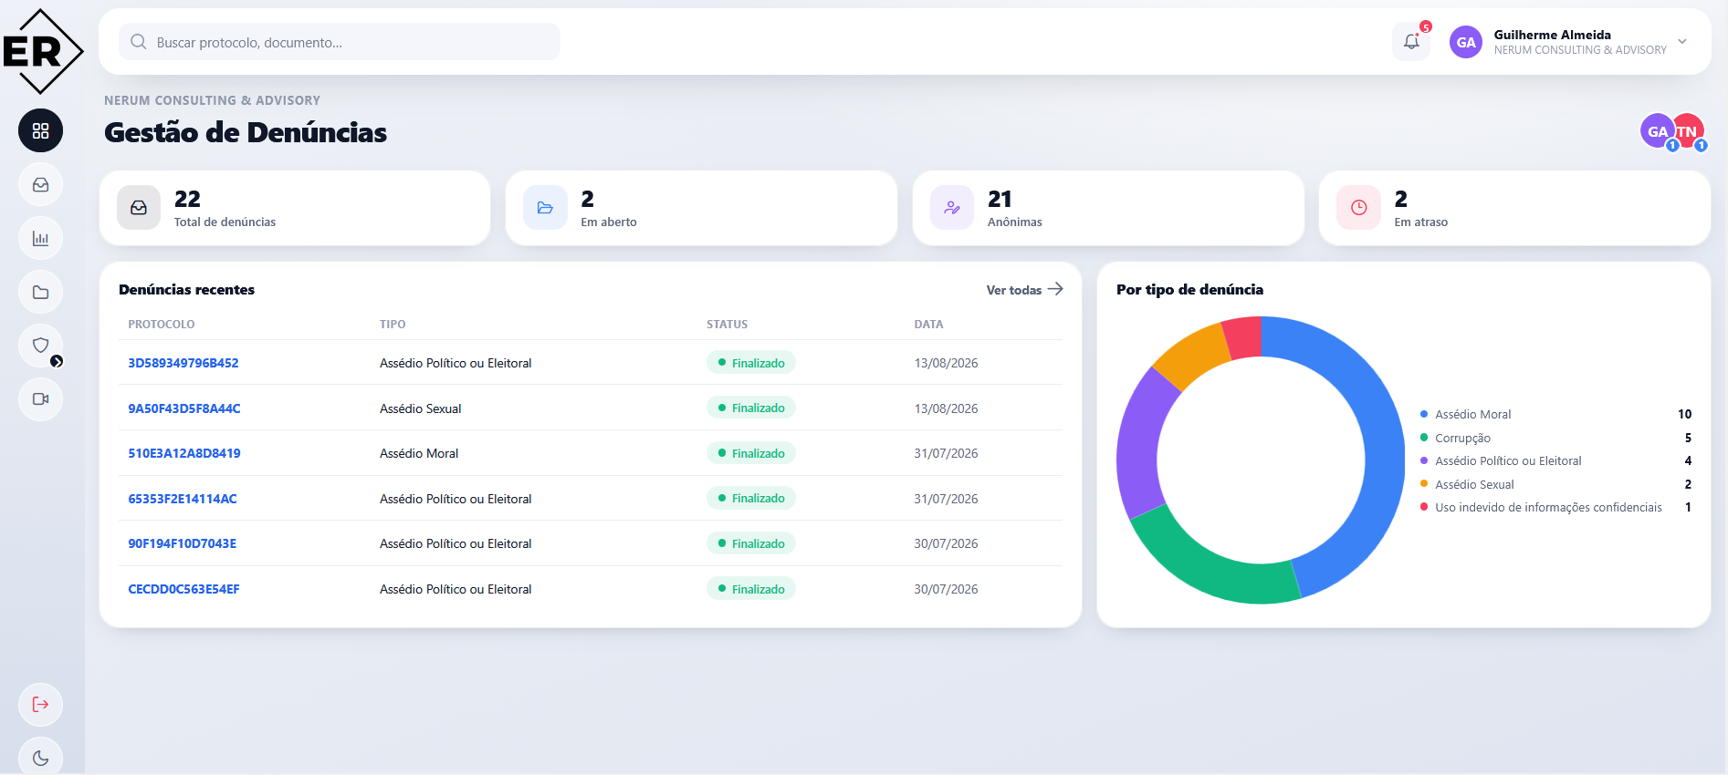The width and height of the screenshot is (1728, 775).
Task: Open the bar chart reports icon
Action: pos(40,239)
